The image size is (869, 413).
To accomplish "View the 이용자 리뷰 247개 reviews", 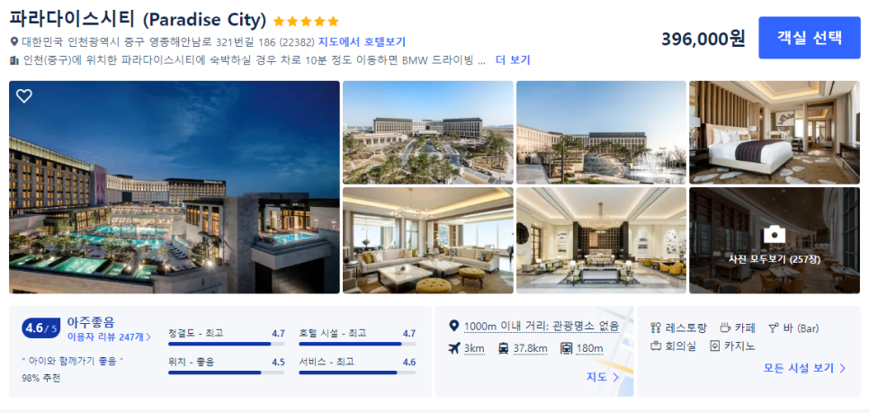I will point(109,337).
